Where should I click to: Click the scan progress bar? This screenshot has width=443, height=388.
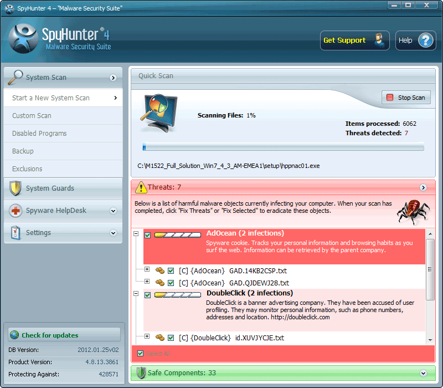(x=283, y=147)
